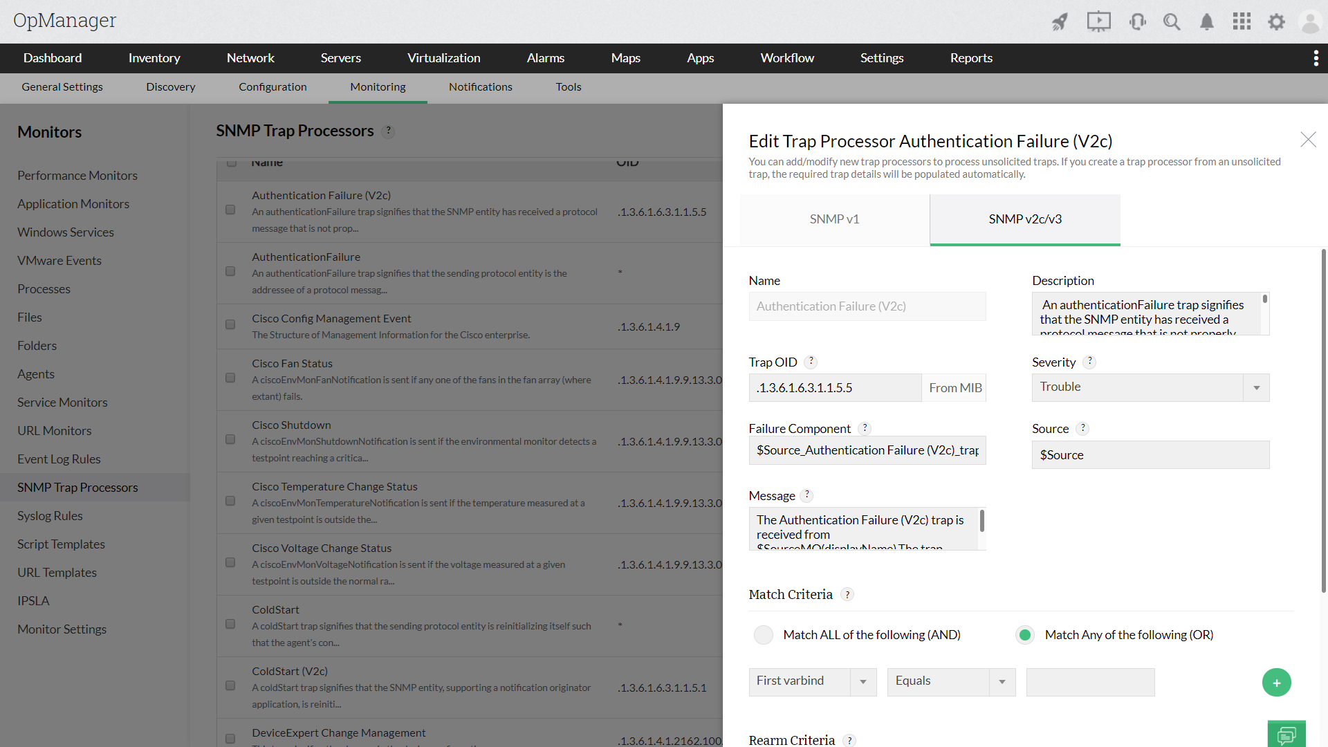
Task: Click the Failure Component input field
Action: tap(867, 450)
